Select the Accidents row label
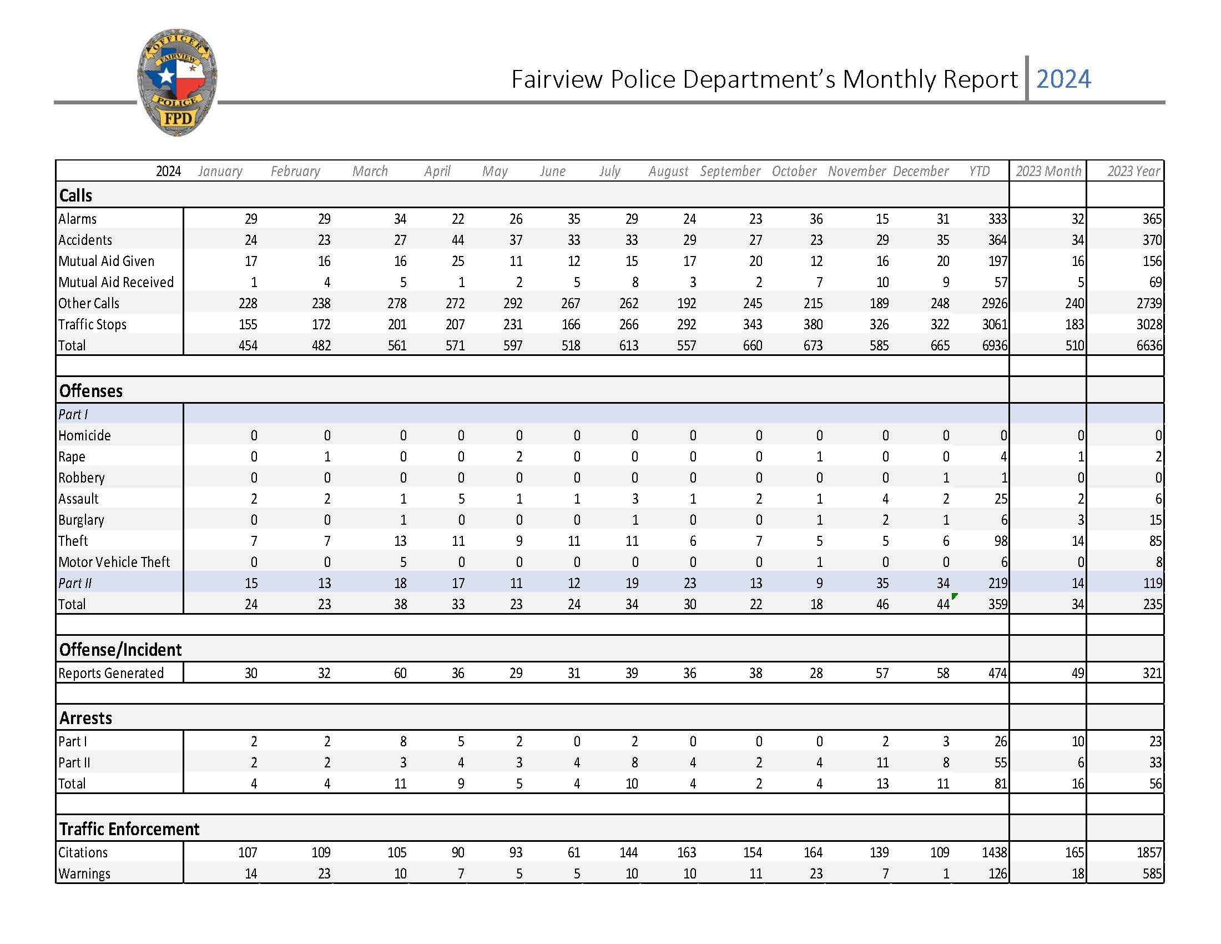The image size is (1221, 944). click(85, 240)
